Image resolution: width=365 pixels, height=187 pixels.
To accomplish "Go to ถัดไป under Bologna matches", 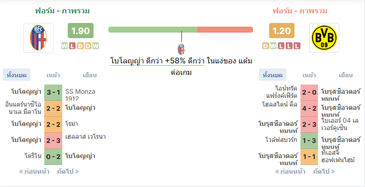I will (68, 171).
